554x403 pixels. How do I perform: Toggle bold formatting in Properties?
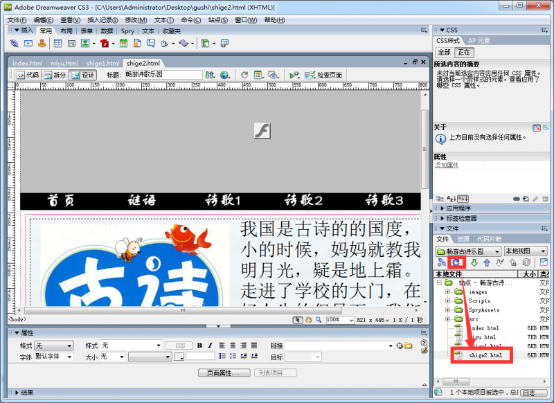199,346
